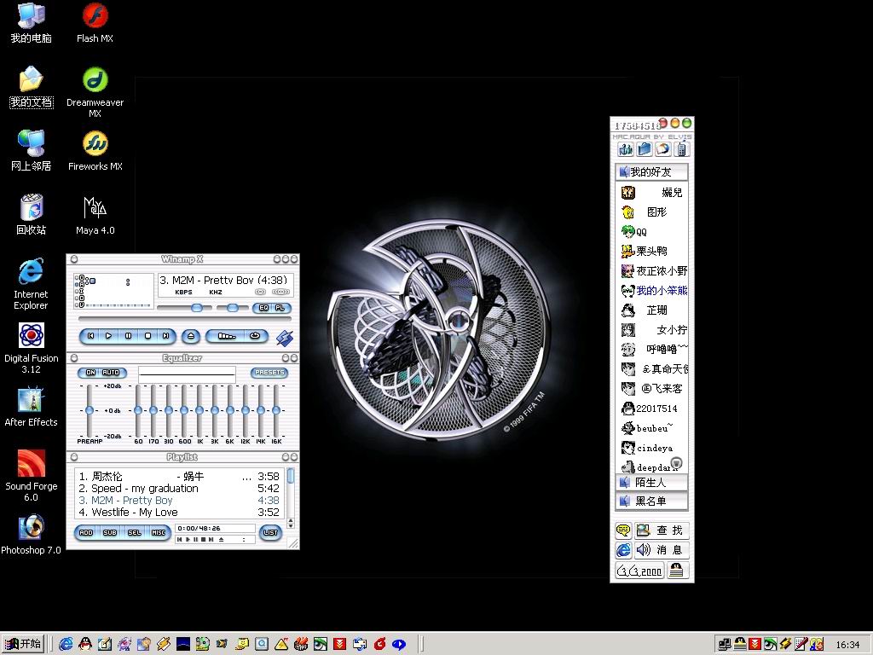873x655 pixels.
Task: Expand the 陌生人 group in QQ
Action: coord(651,483)
